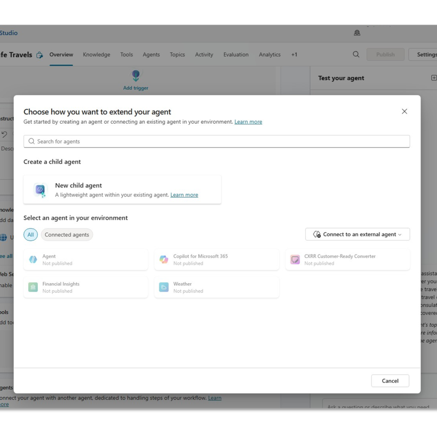Choose the Weather agent icon
The width and height of the screenshot is (437, 437).
164,287
